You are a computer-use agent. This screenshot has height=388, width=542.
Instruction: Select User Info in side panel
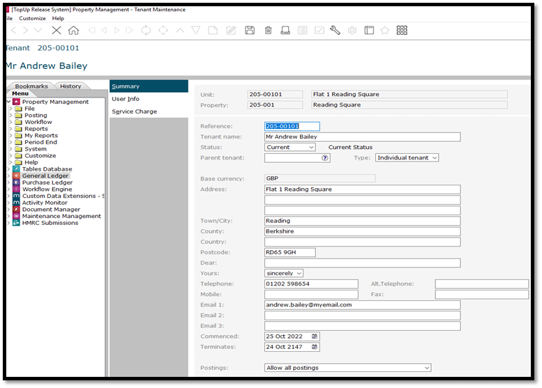pyautogui.click(x=126, y=99)
